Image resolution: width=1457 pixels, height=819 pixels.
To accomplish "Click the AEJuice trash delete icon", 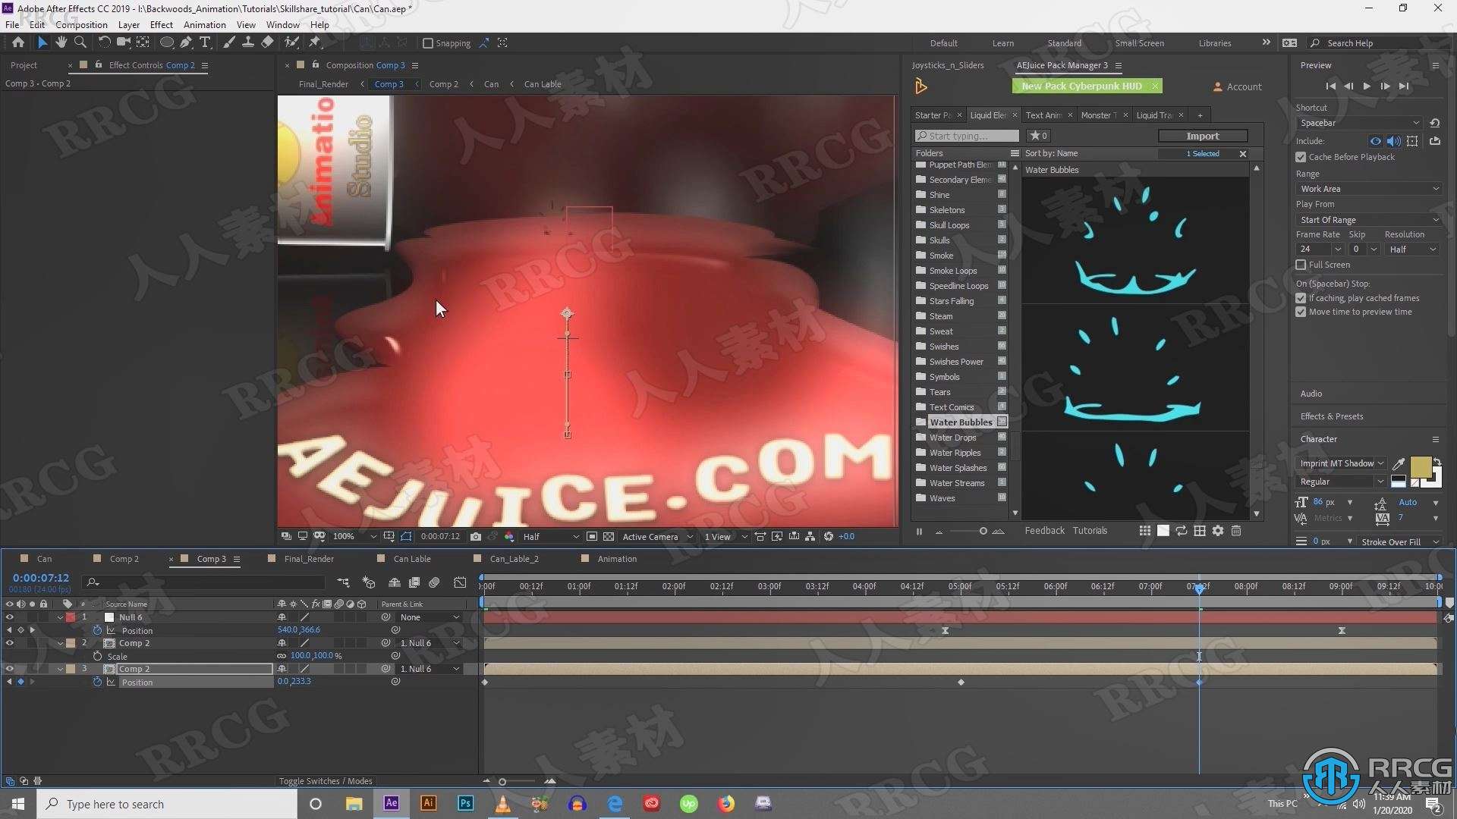I will click(x=1236, y=531).
